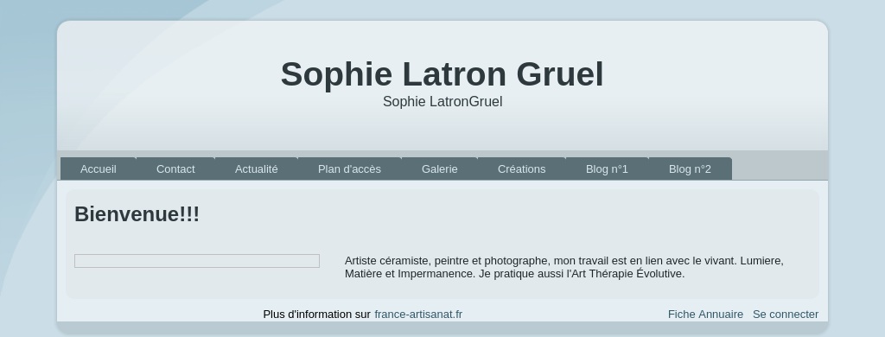Click the empty image placeholder box

[197, 261]
